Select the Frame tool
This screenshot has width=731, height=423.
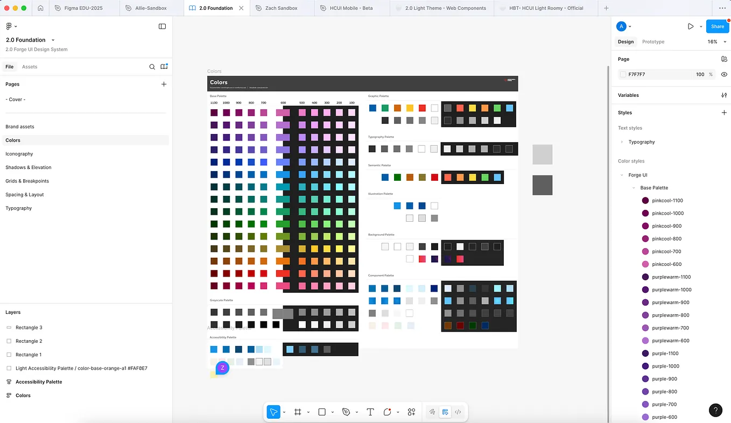tap(297, 412)
